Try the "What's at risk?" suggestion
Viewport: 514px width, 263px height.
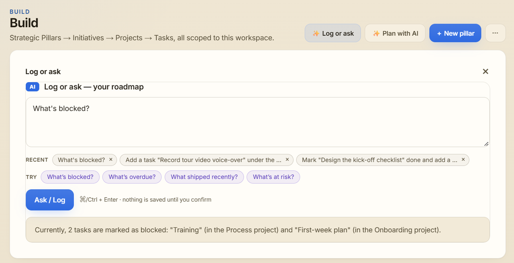pyautogui.click(x=273, y=177)
